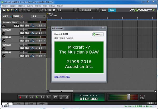Mute the Acoustic Piano track

(22, 26)
